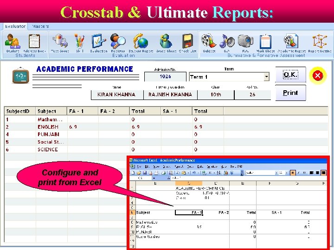This screenshot has width=334, height=250.
Task: Click the New workbook icon in Excel
Action: point(133,173)
